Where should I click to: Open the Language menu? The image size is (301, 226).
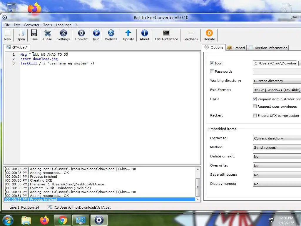tap(63, 25)
